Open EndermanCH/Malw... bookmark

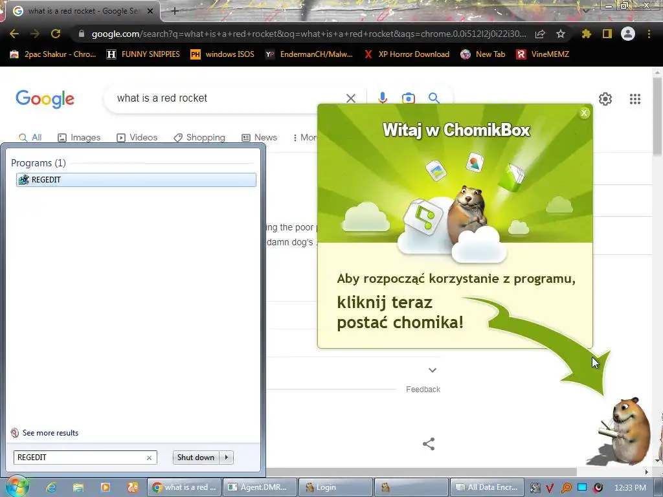coord(309,54)
